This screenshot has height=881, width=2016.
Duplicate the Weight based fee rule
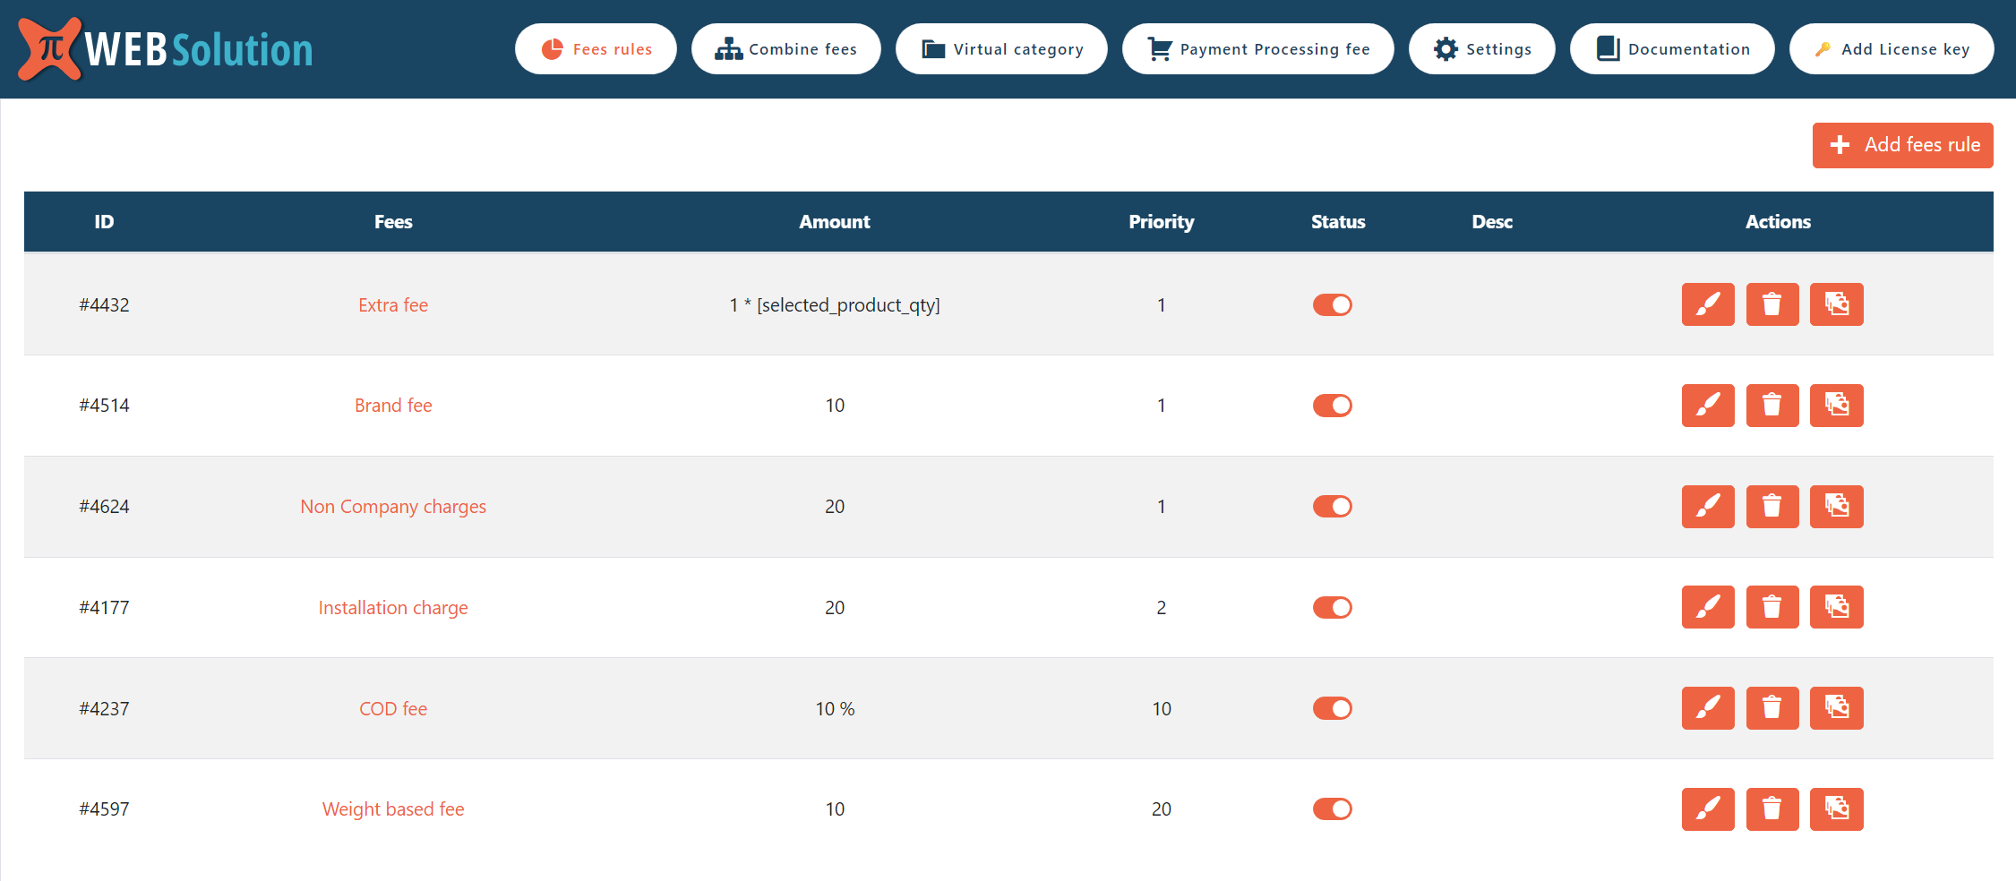(x=1836, y=809)
